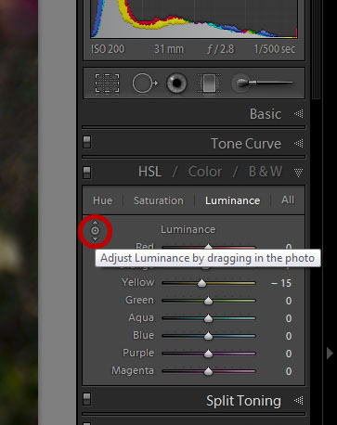Toggle the Tone Curve panel switch
Image resolution: width=337 pixels, height=425 pixels.
click(87, 142)
